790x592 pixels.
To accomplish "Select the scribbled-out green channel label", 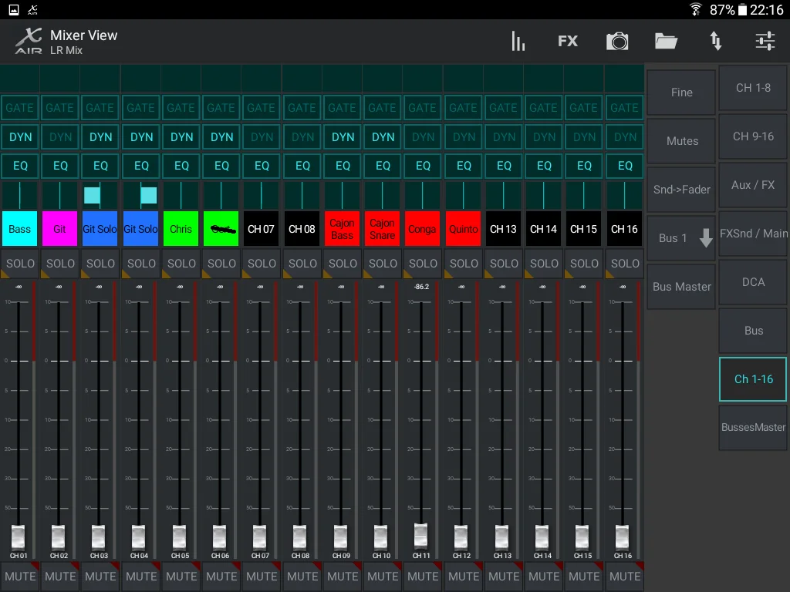I will 221,229.
